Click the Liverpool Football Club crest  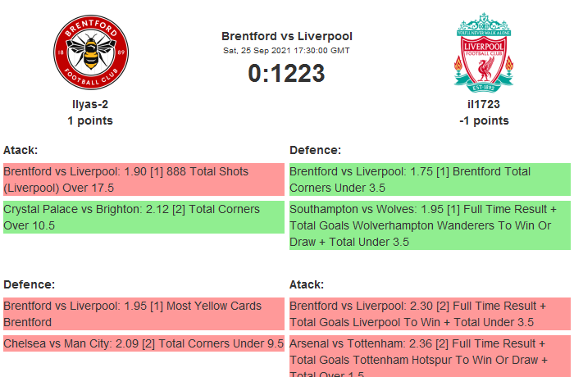[484, 52]
